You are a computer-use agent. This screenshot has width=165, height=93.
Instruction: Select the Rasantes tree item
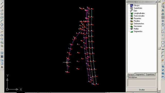click(137, 18)
